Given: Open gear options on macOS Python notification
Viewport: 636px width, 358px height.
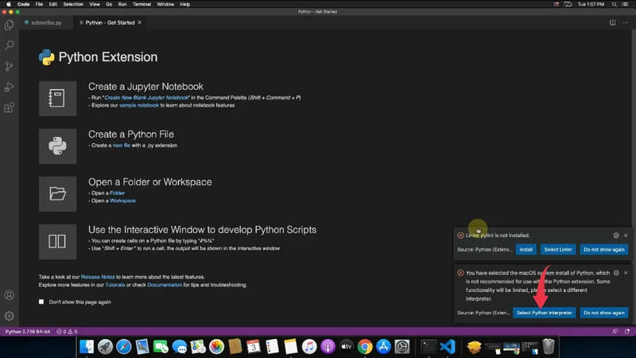Looking at the screenshot, I should 616,273.
